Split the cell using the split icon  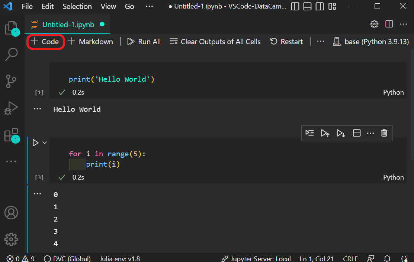(357, 133)
